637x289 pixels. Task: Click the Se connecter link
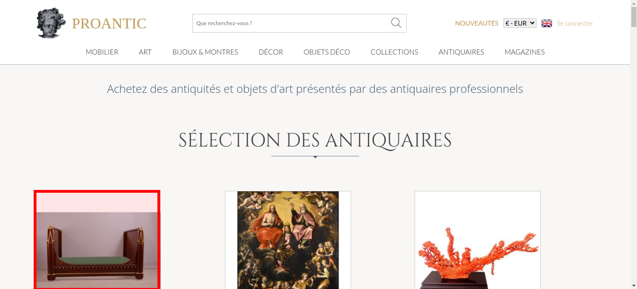[575, 23]
